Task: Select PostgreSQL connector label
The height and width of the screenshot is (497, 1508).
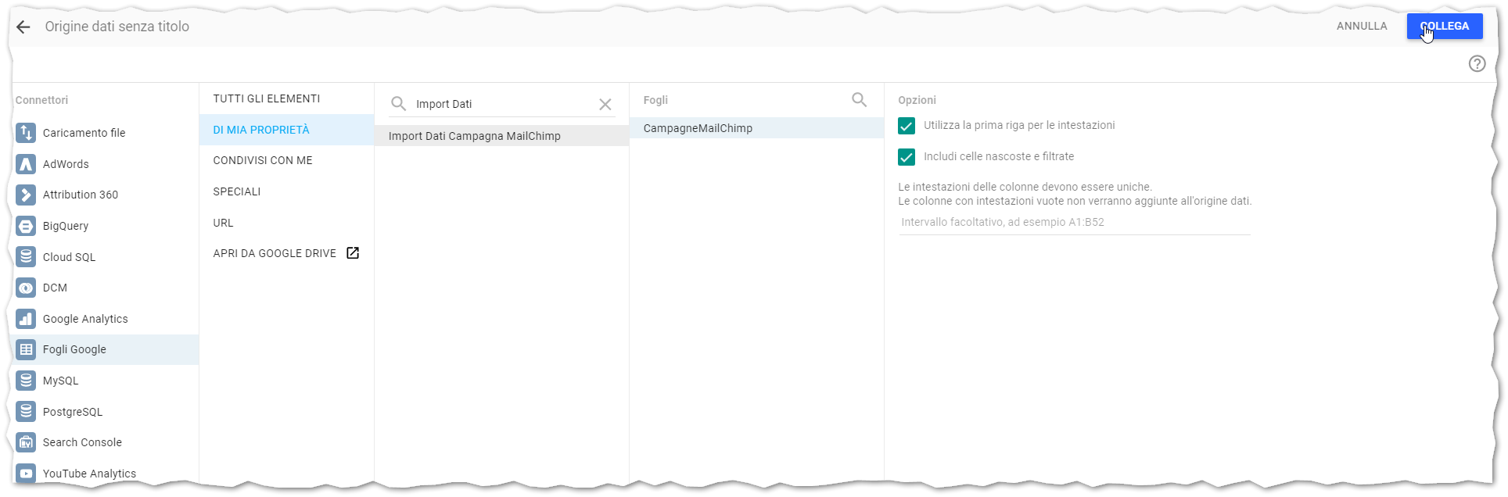Action: (x=73, y=412)
